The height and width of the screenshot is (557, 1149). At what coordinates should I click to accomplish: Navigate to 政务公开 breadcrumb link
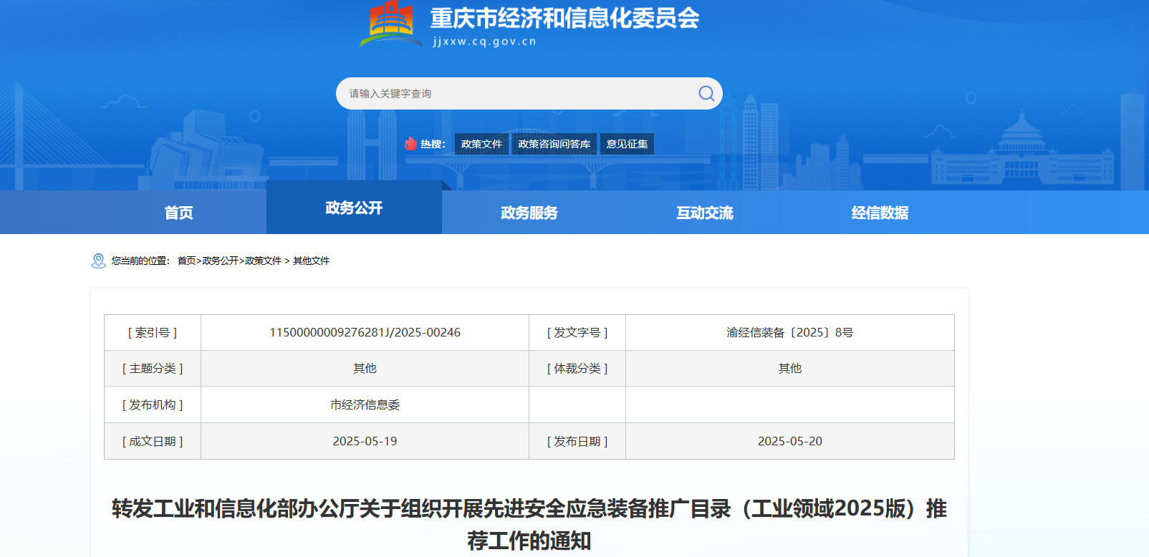tap(220, 261)
